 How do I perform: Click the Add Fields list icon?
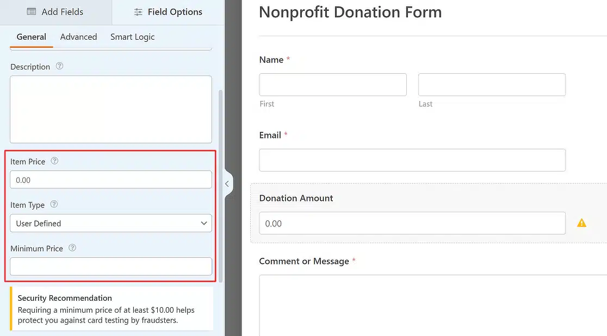click(x=32, y=11)
